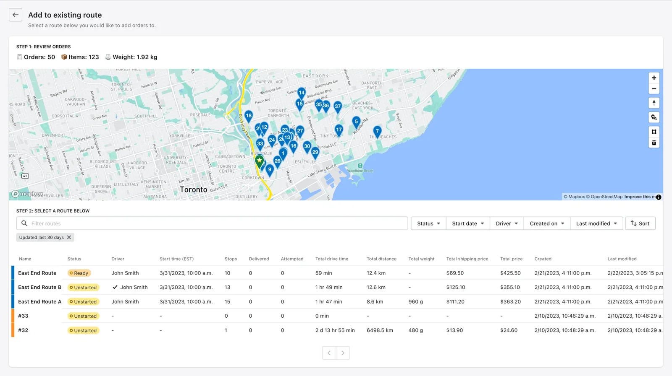Open the Driver filter dropdown
The image size is (672, 376).
[x=507, y=223]
